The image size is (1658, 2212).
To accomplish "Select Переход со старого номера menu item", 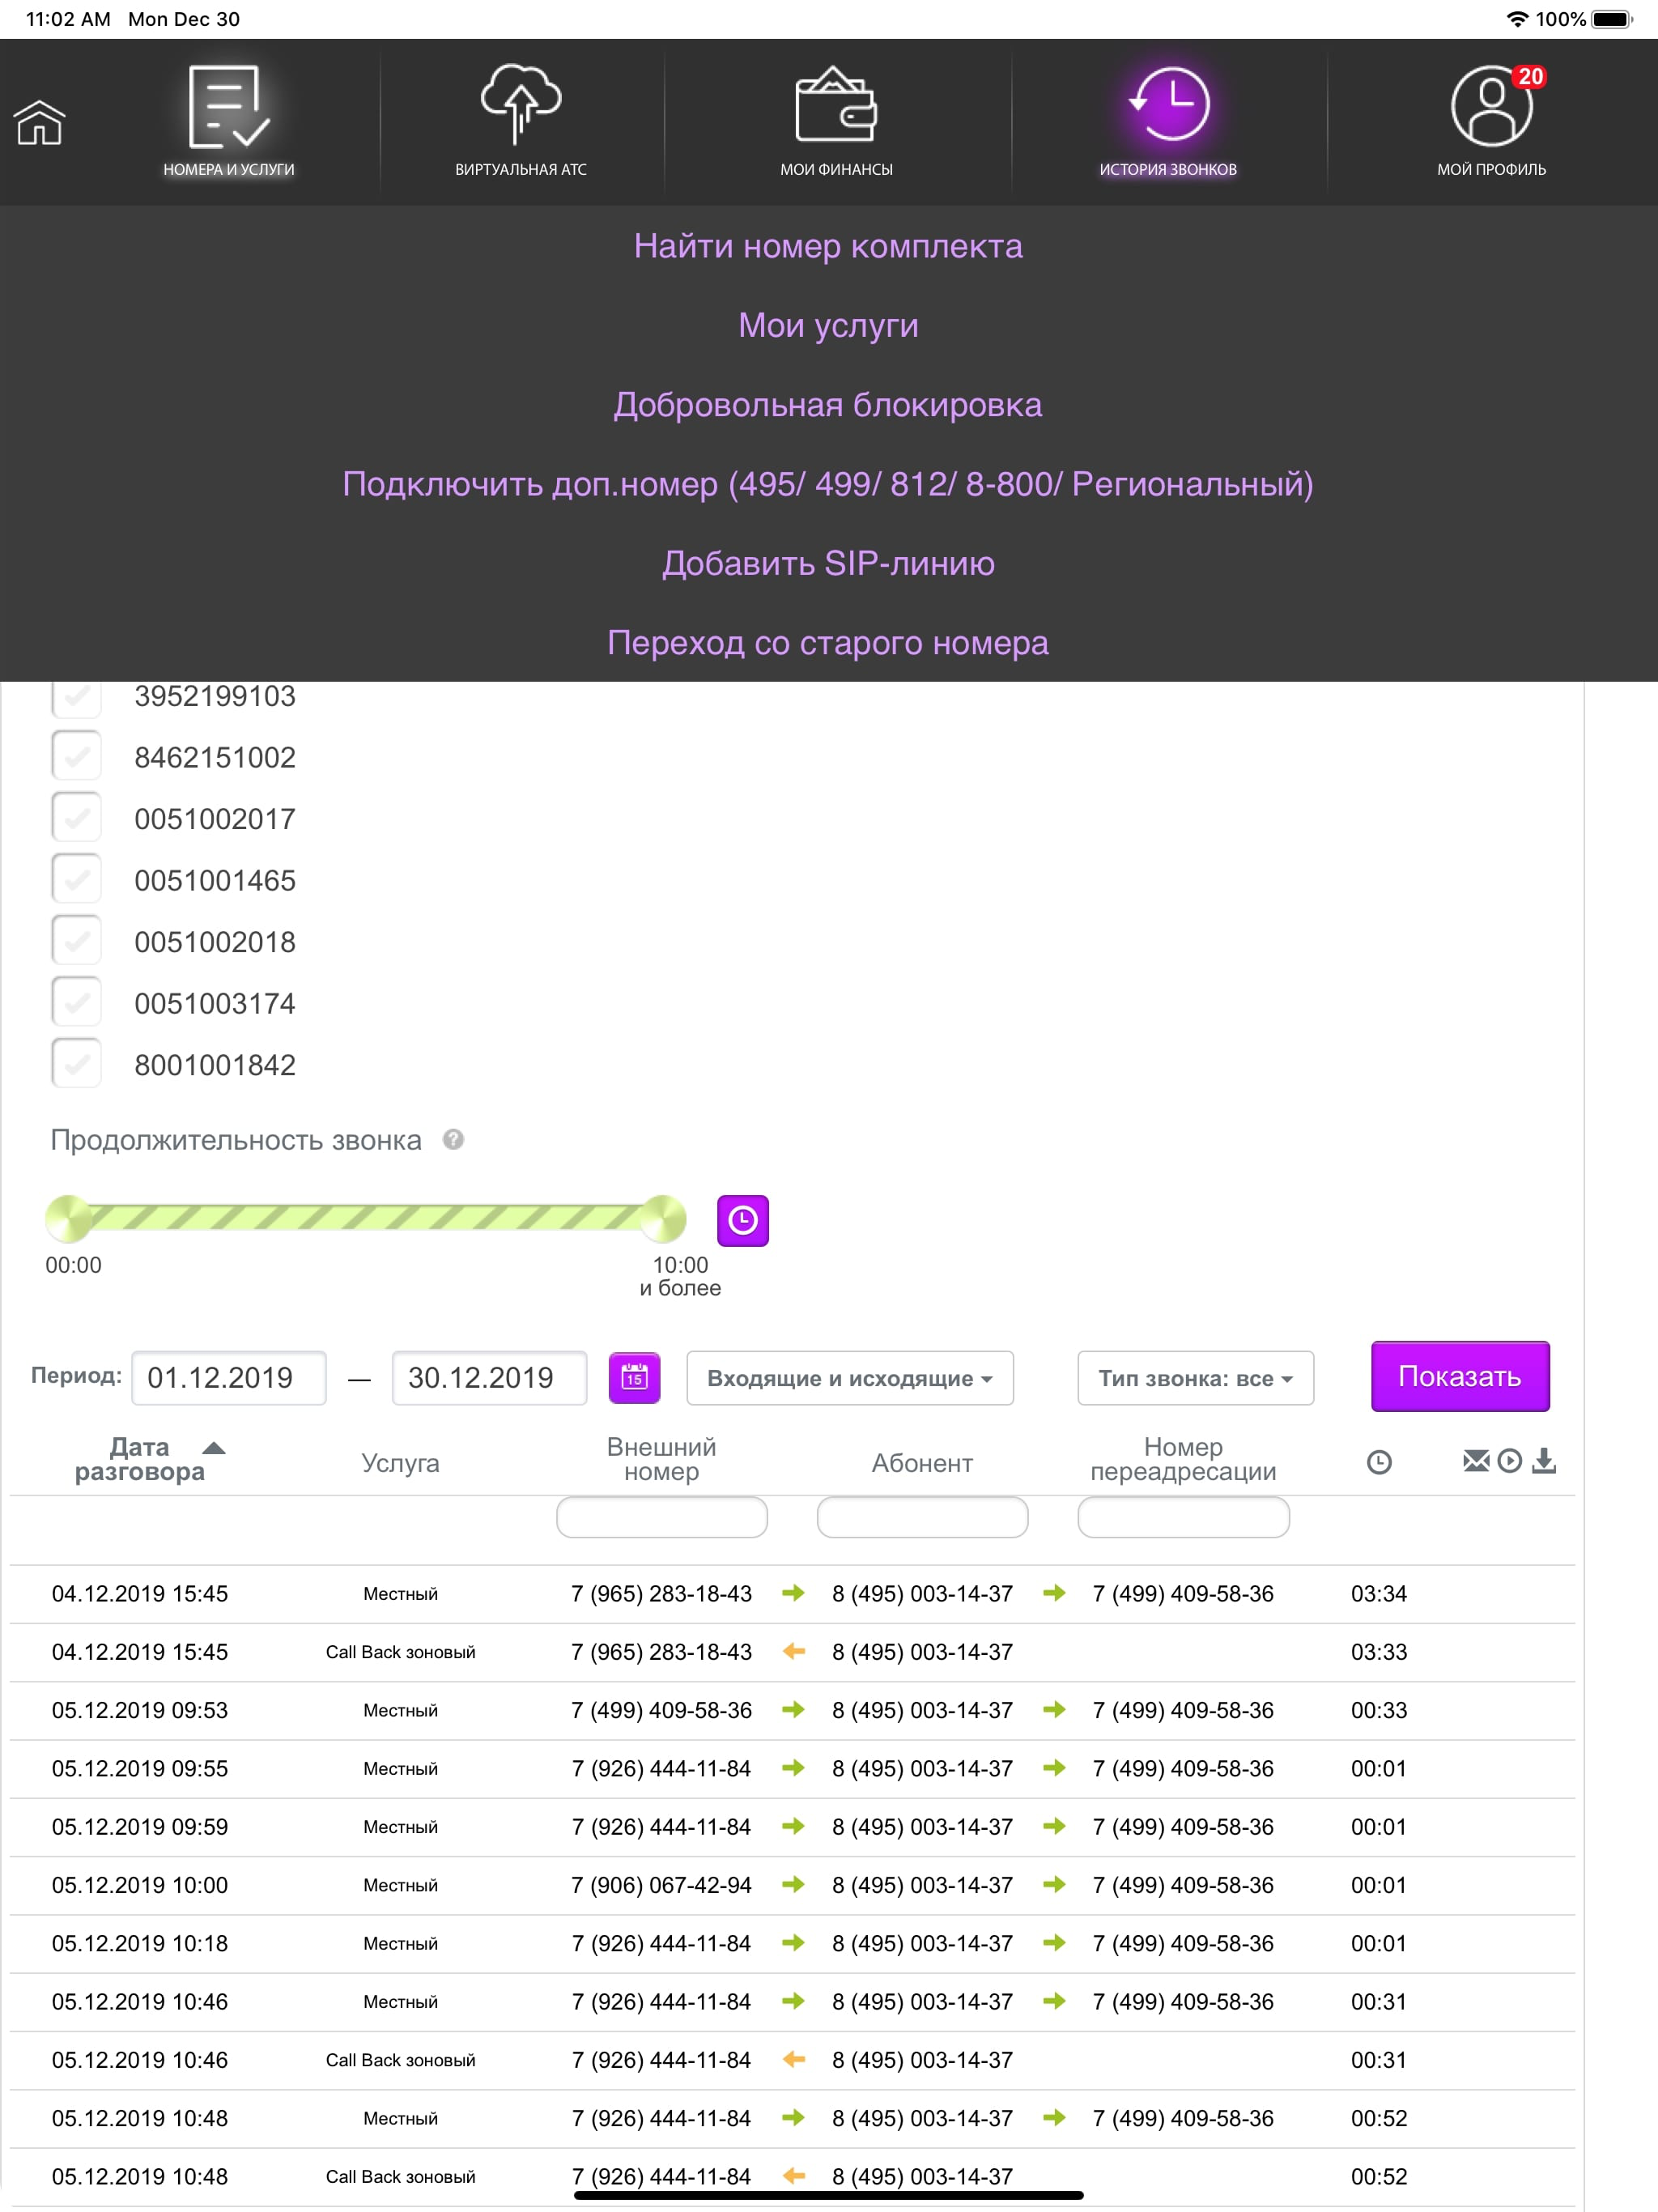I will 828,642.
